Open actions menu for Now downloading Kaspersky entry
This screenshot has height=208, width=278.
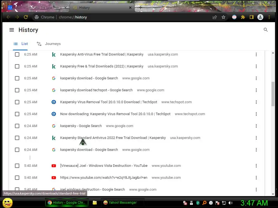(256, 114)
